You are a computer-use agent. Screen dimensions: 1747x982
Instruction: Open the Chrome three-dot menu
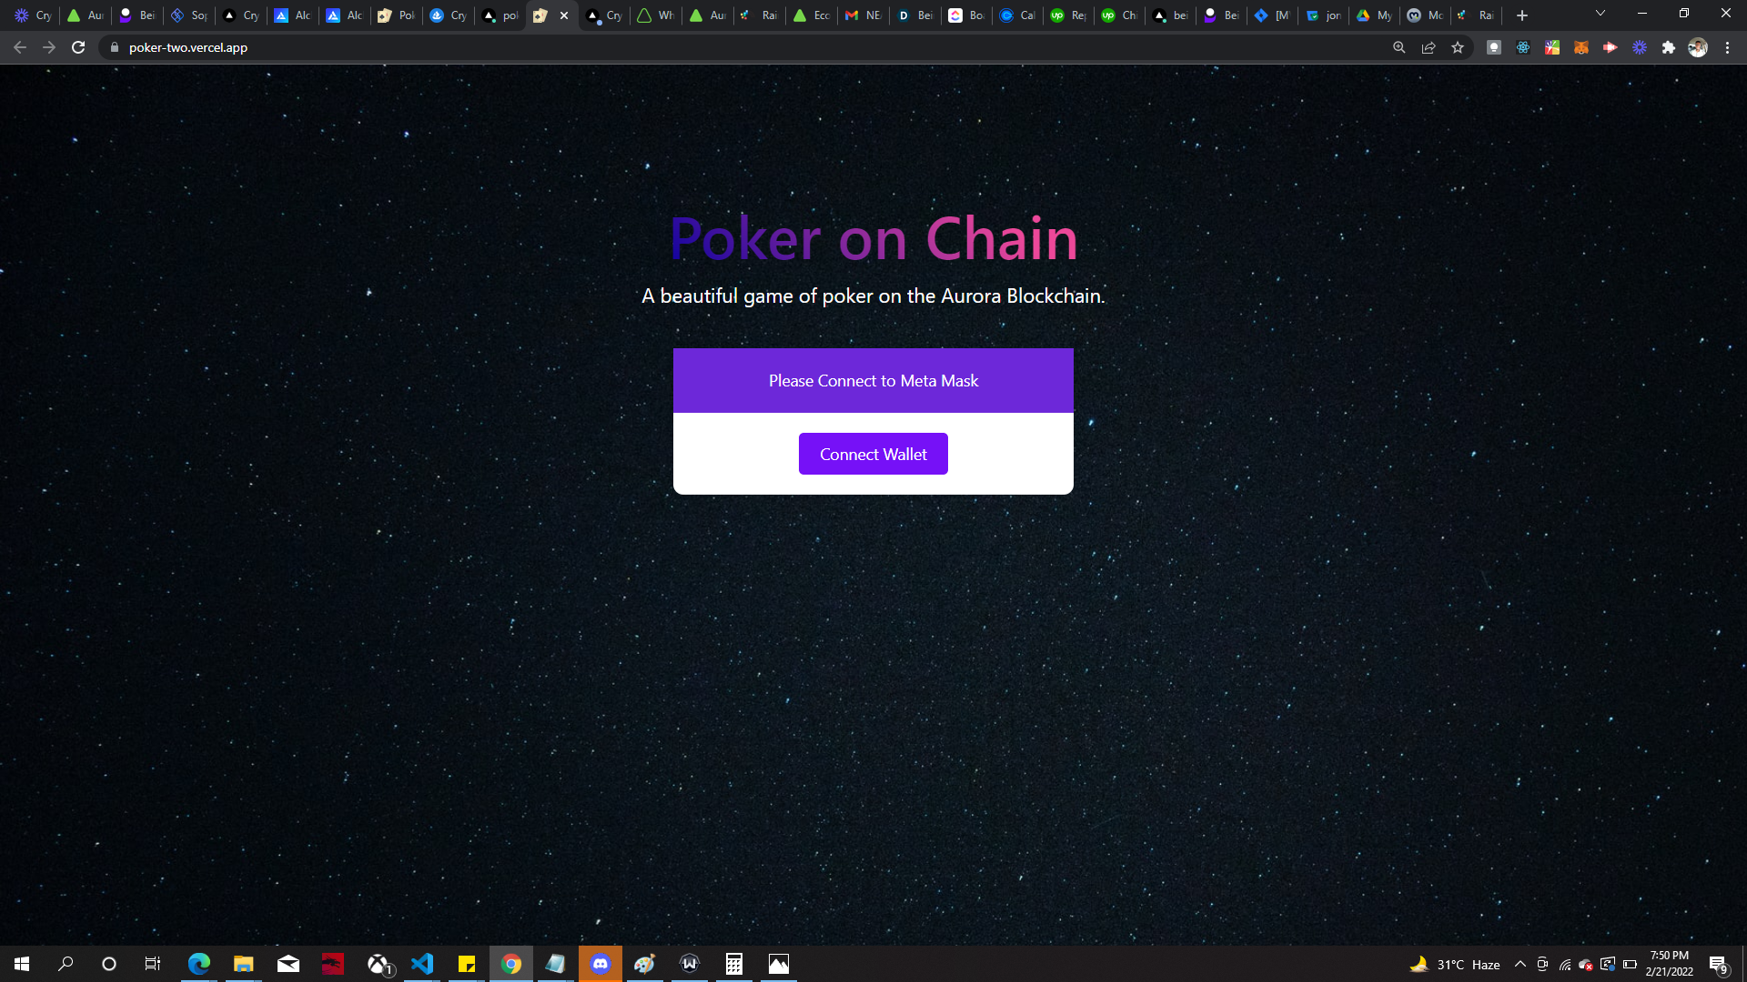(x=1727, y=47)
